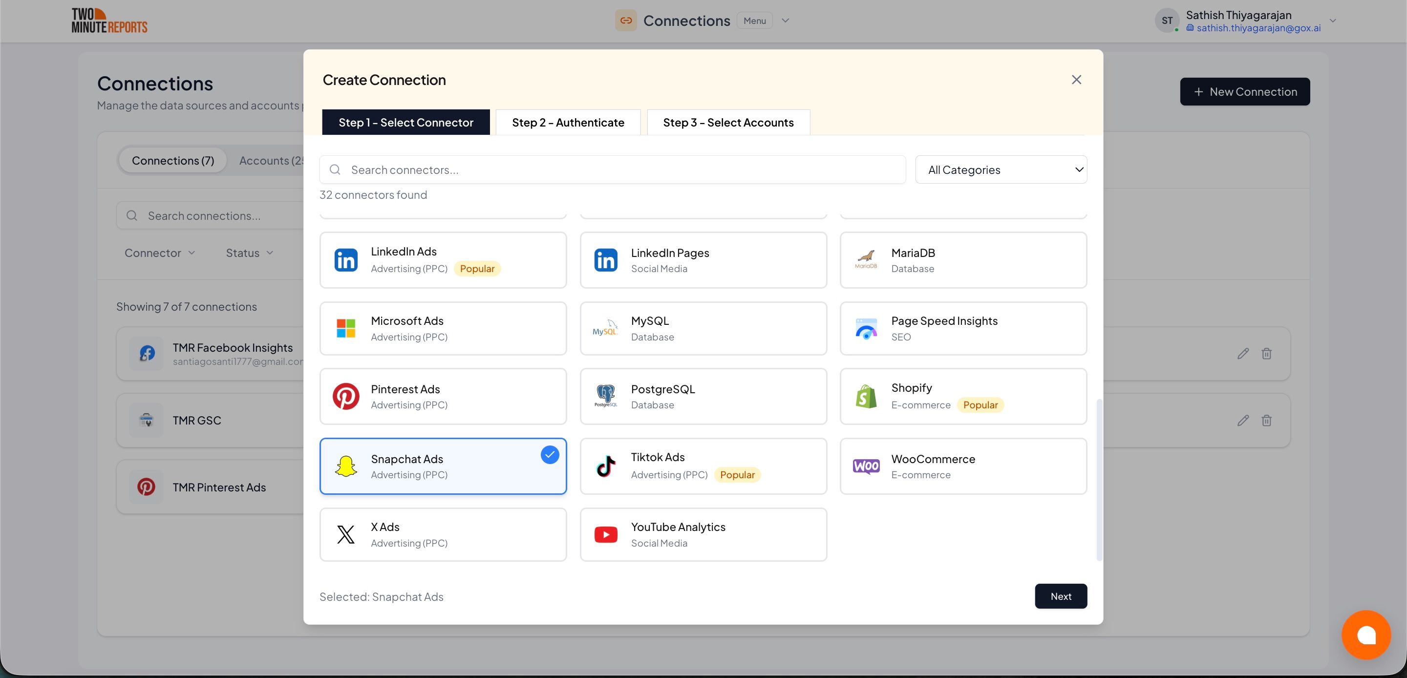This screenshot has height=678, width=1407.
Task: Choose the WooCommerce connector icon
Action: coord(866,466)
